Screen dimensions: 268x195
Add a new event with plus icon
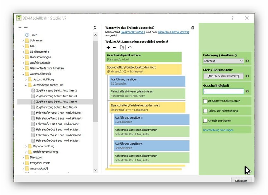(x=20, y=27)
